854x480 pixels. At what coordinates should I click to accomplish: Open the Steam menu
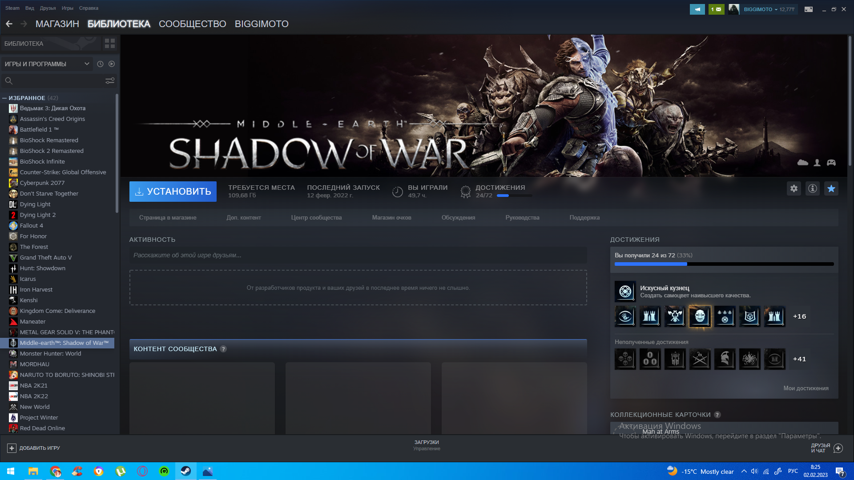point(12,8)
